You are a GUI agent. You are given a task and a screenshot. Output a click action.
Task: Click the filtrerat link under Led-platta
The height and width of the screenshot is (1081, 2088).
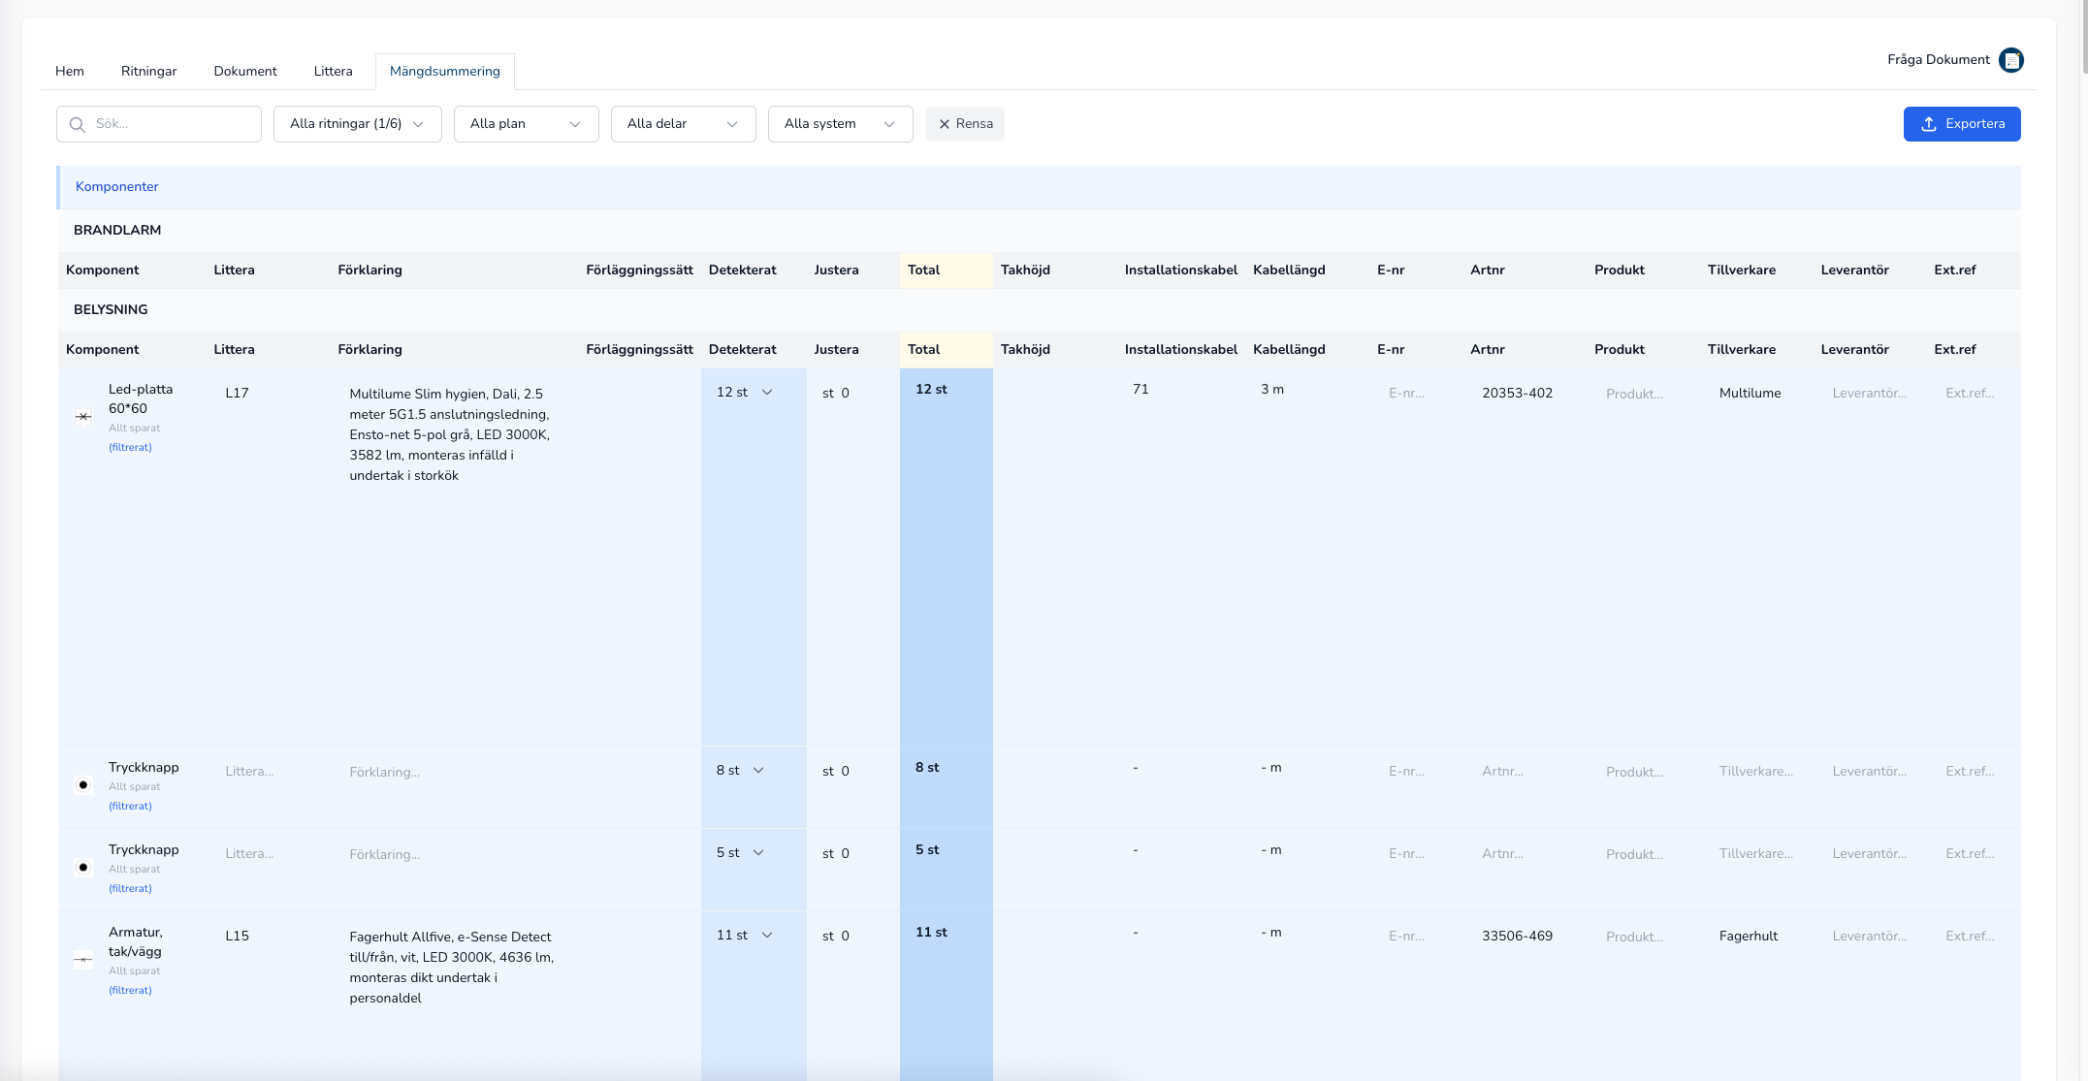[x=130, y=447]
